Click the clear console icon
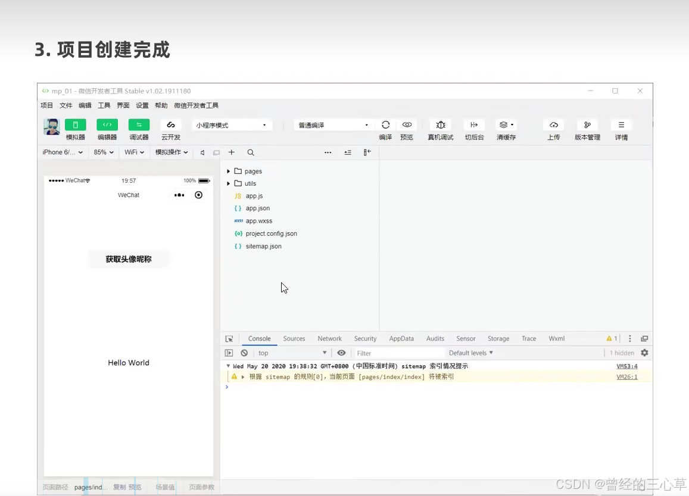The height and width of the screenshot is (496, 689). pyautogui.click(x=244, y=352)
